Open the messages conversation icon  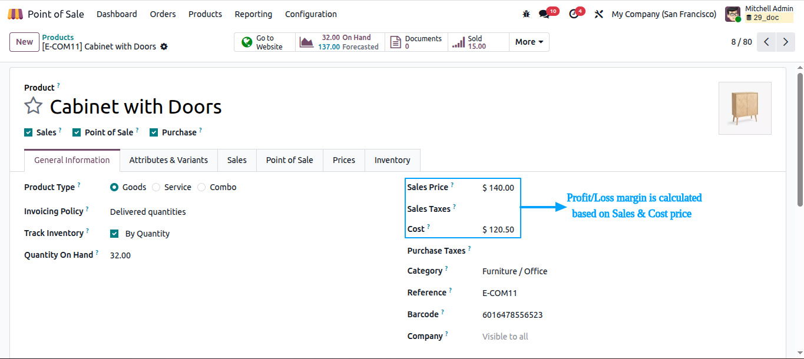pos(544,14)
